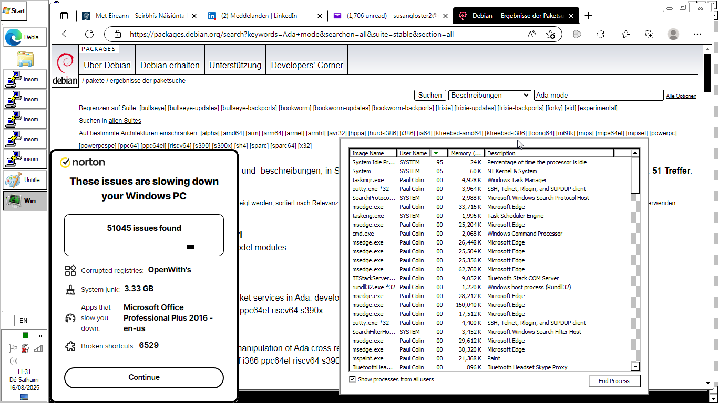This screenshot has height=403, width=718.
Task: Click the power plug tray icon
Action: tap(25, 348)
